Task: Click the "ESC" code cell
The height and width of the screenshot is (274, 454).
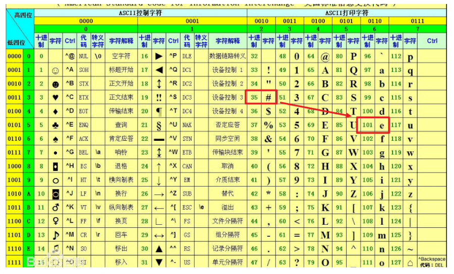Action: pyautogui.click(x=187, y=207)
